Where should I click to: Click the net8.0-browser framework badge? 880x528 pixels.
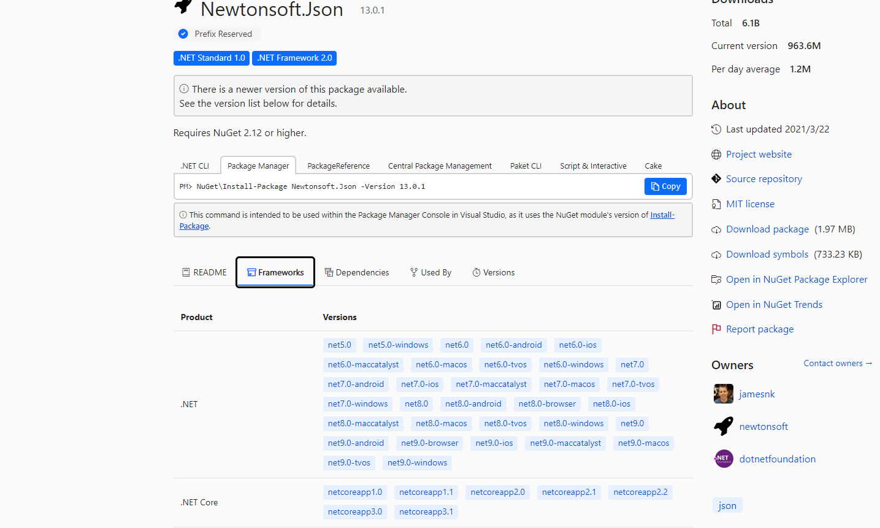(547, 404)
